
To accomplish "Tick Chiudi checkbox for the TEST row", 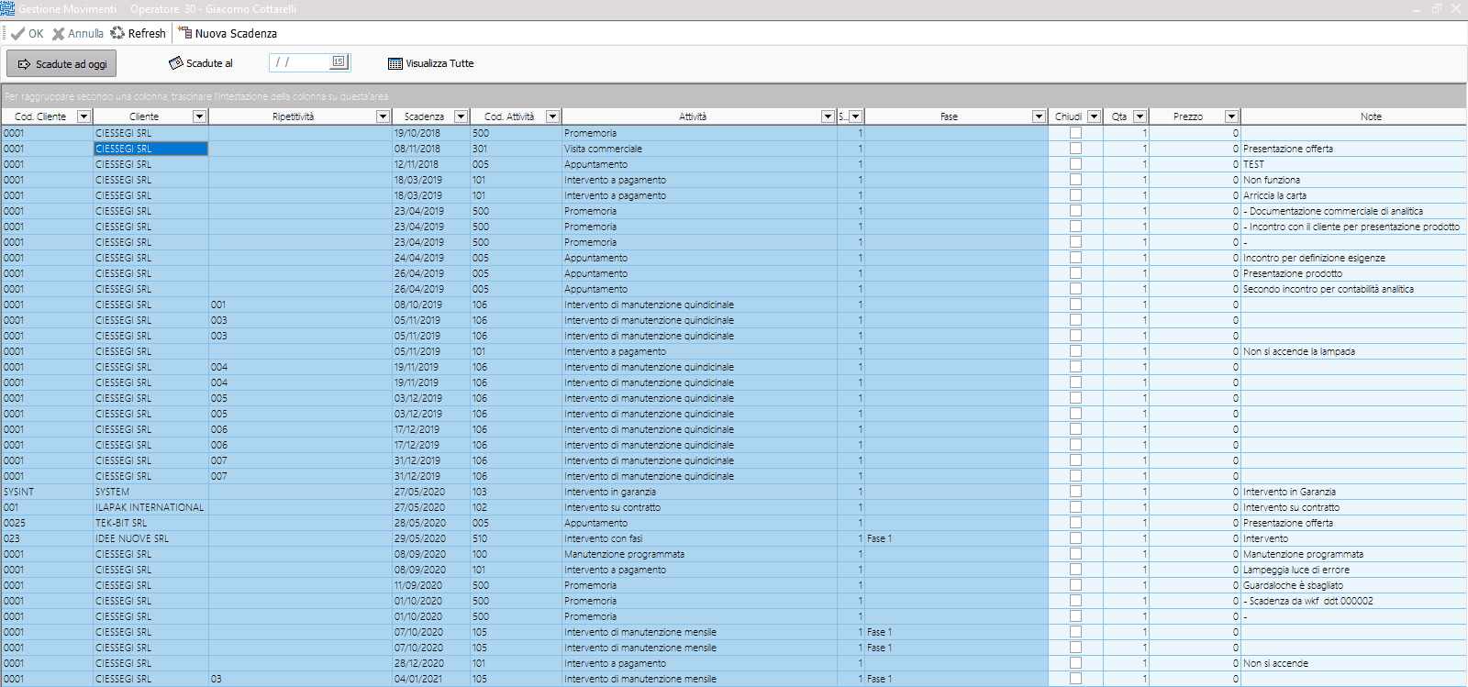I will tap(1075, 164).
